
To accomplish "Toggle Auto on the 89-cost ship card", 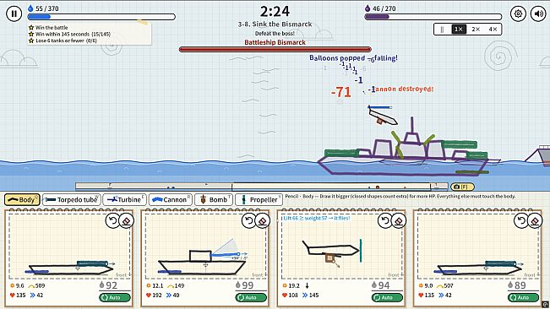I will click(523, 297).
